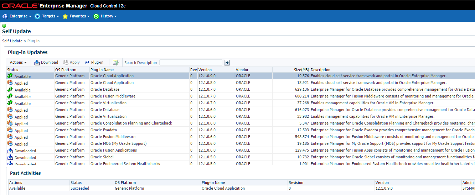Click Available icon for Oracle Database 12.1.0.7.0
The width and height of the screenshot is (475, 195).
[10, 89]
